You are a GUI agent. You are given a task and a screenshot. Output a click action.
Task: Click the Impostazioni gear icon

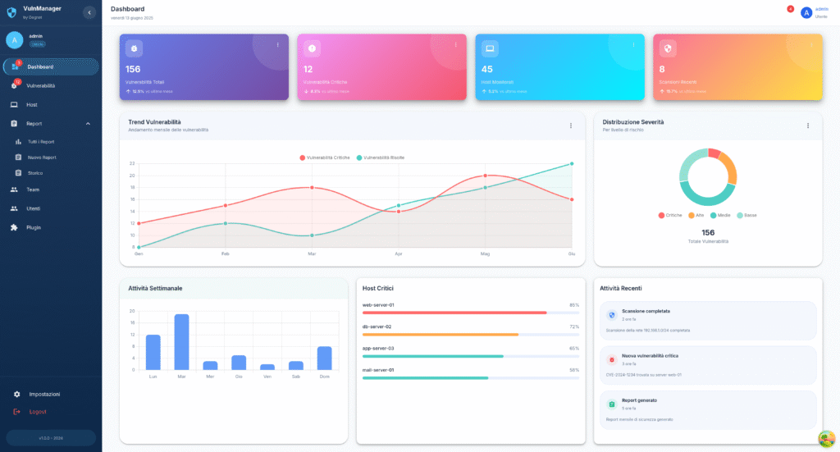click(16, 394)
